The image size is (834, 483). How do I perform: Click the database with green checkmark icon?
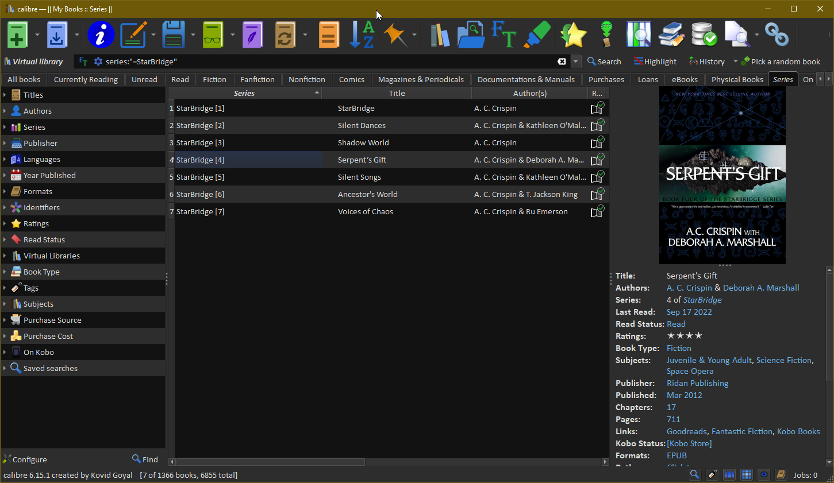[x=704, y=35]
